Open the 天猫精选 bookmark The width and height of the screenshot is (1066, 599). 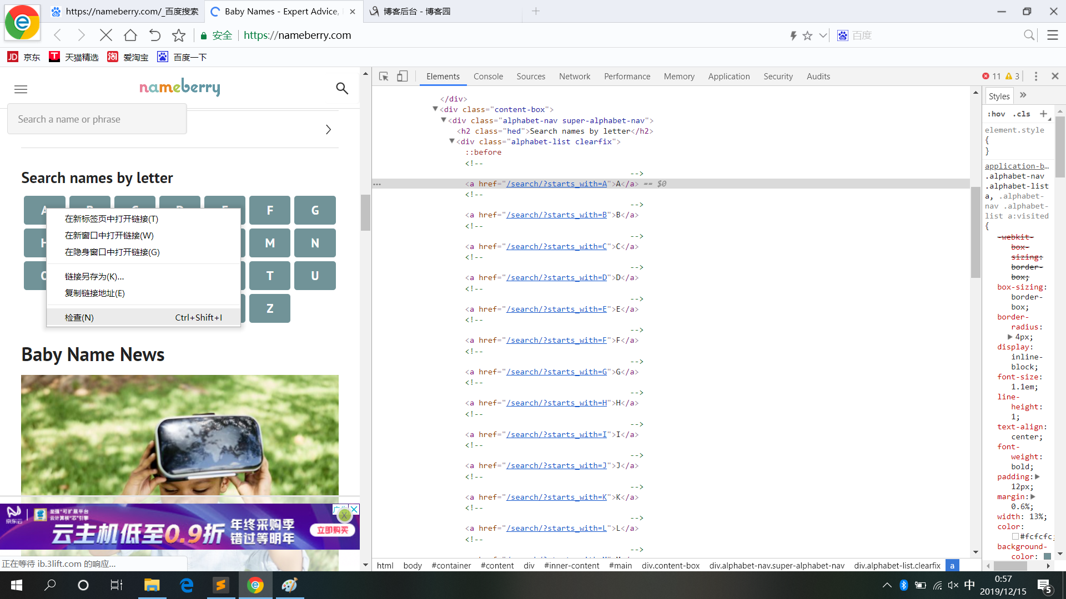tap(74, 57)
